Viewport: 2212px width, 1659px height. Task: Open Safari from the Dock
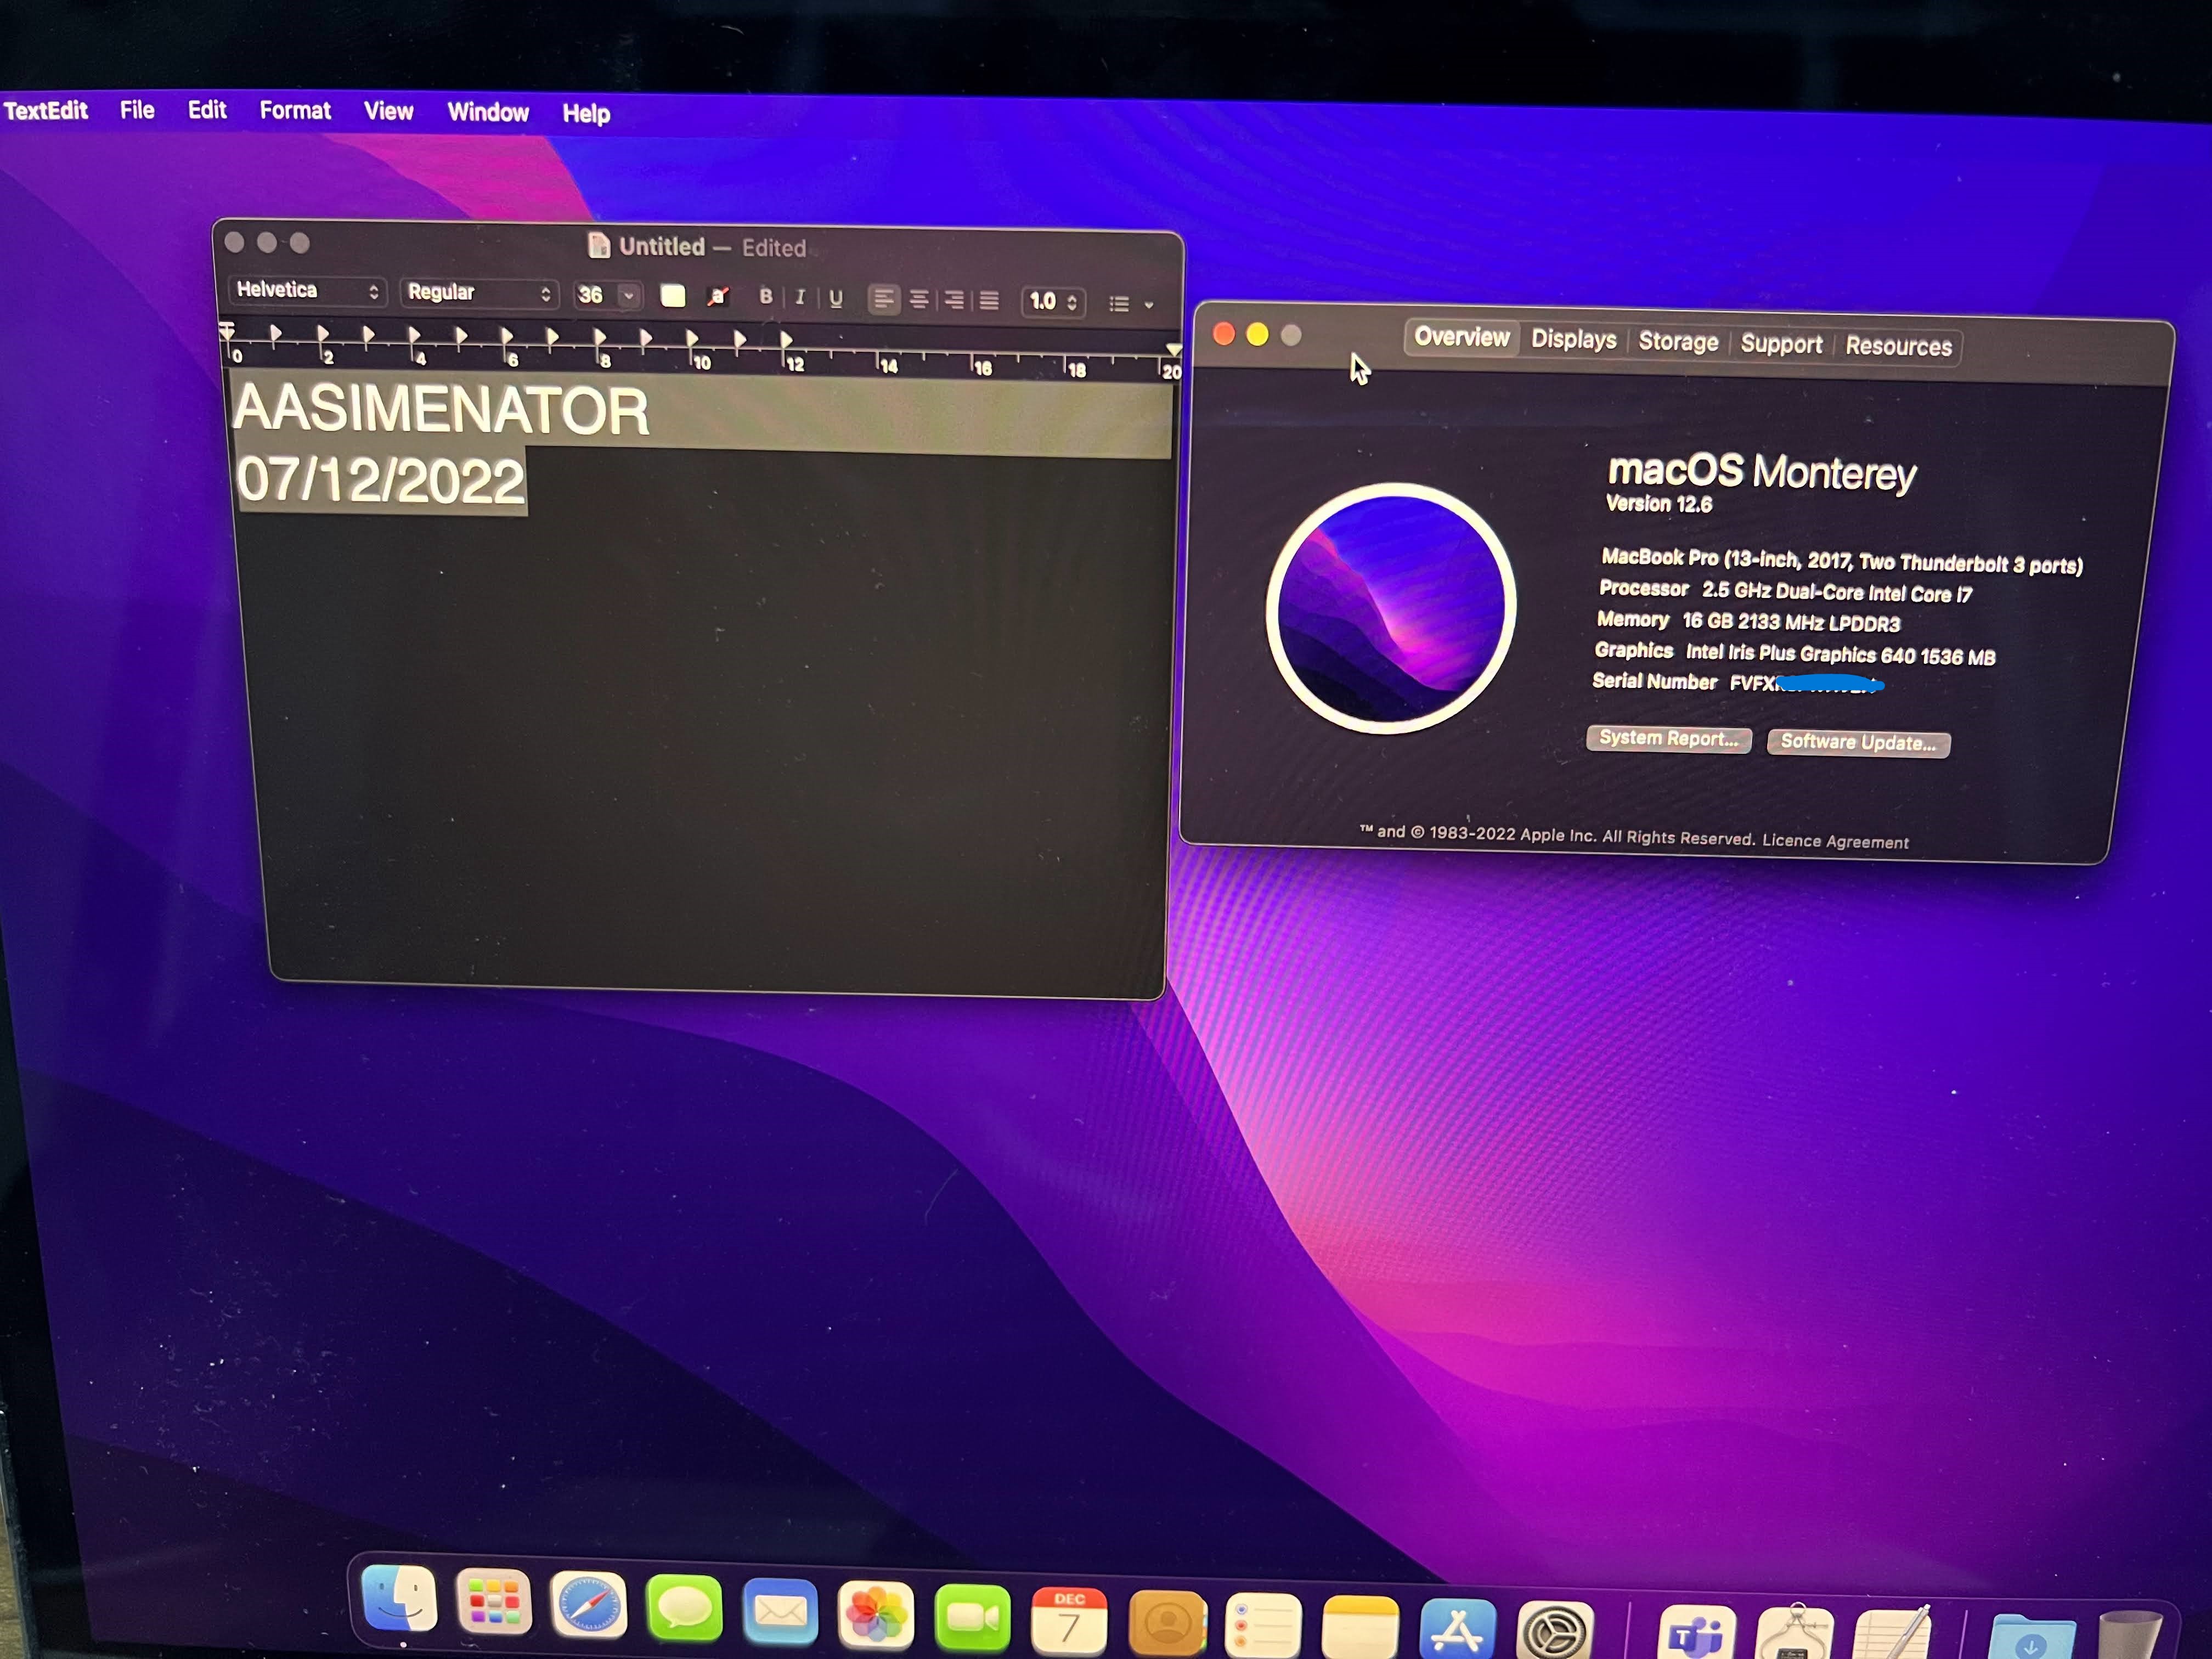pos(589,1604)
